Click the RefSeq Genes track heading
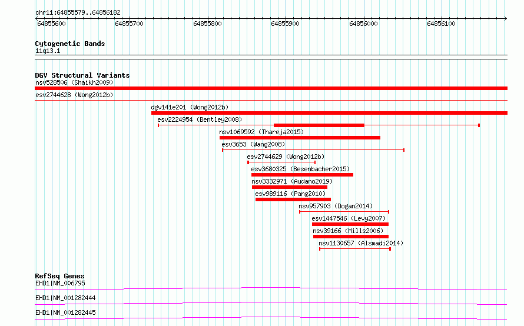The width and height of the screenshot is (524, 326). coord(59,276)
